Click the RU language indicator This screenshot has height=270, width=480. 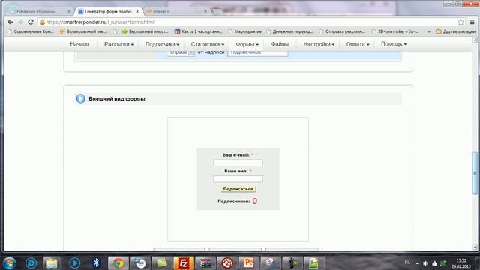[x=407, y=262]
